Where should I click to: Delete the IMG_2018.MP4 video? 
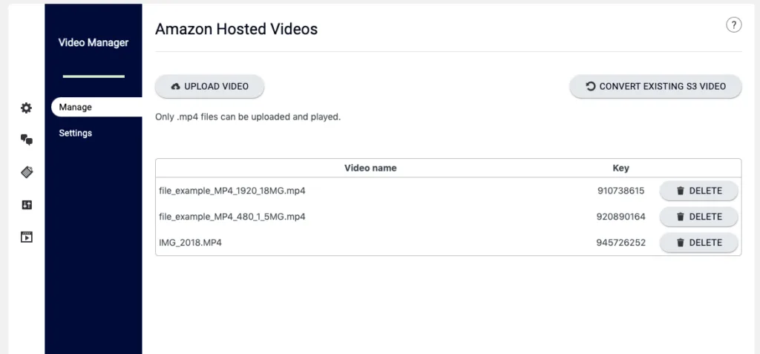(x=698, y=243)
